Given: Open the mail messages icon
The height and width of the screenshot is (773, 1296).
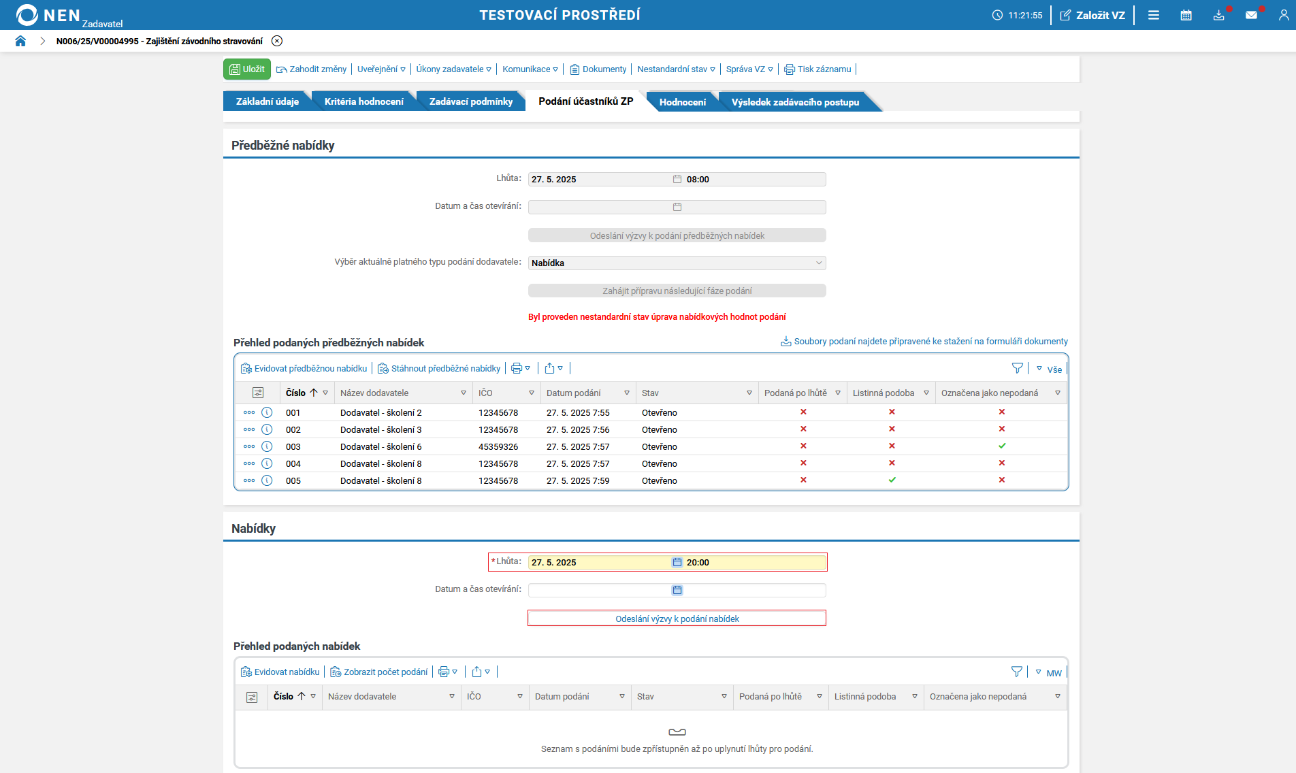Looking at the screenshot, I should tap(1251, 15).
